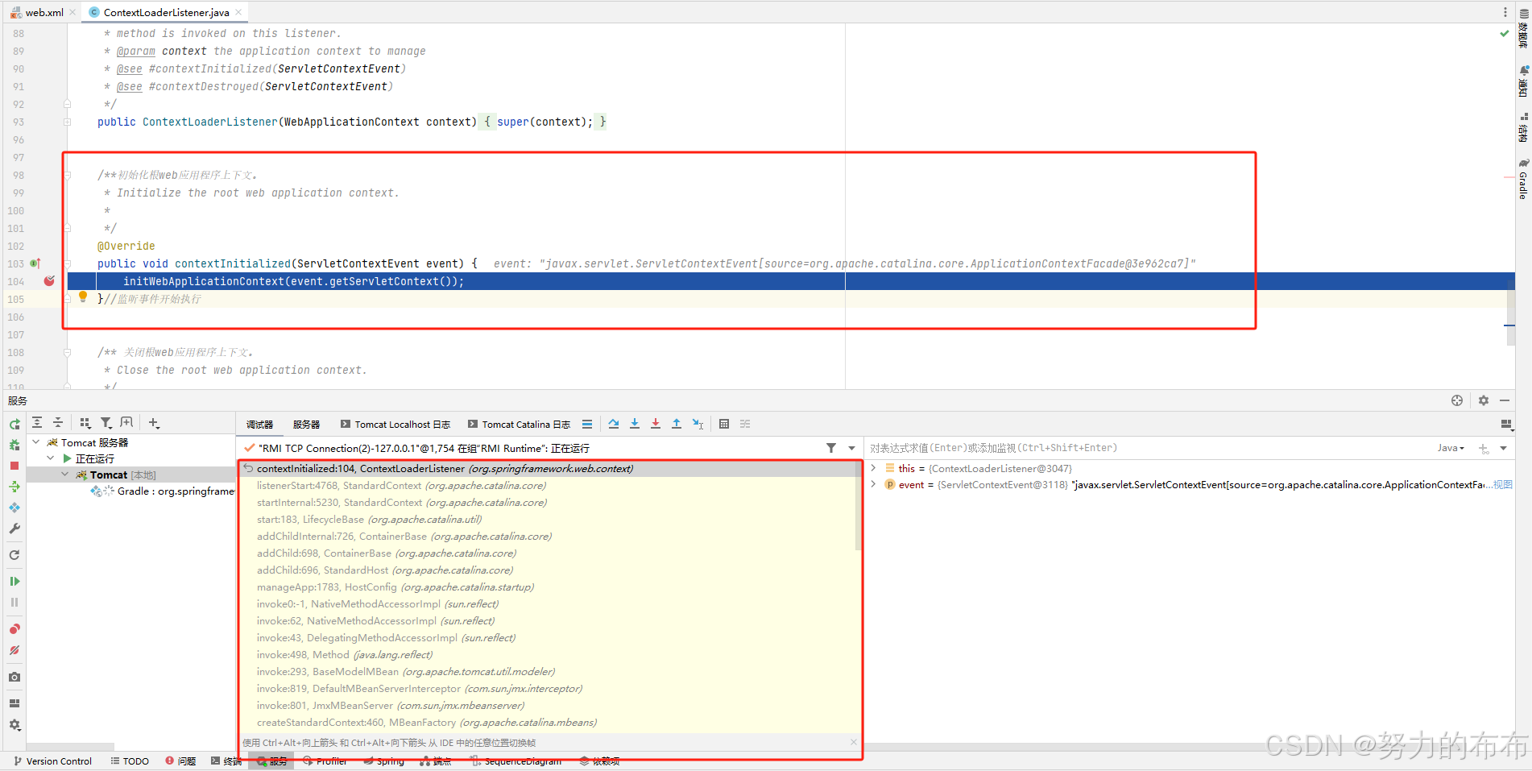Screen dimensions: 1532x771
Task: Click the resume program green arrow icon
Action: [x=14, y=581]
